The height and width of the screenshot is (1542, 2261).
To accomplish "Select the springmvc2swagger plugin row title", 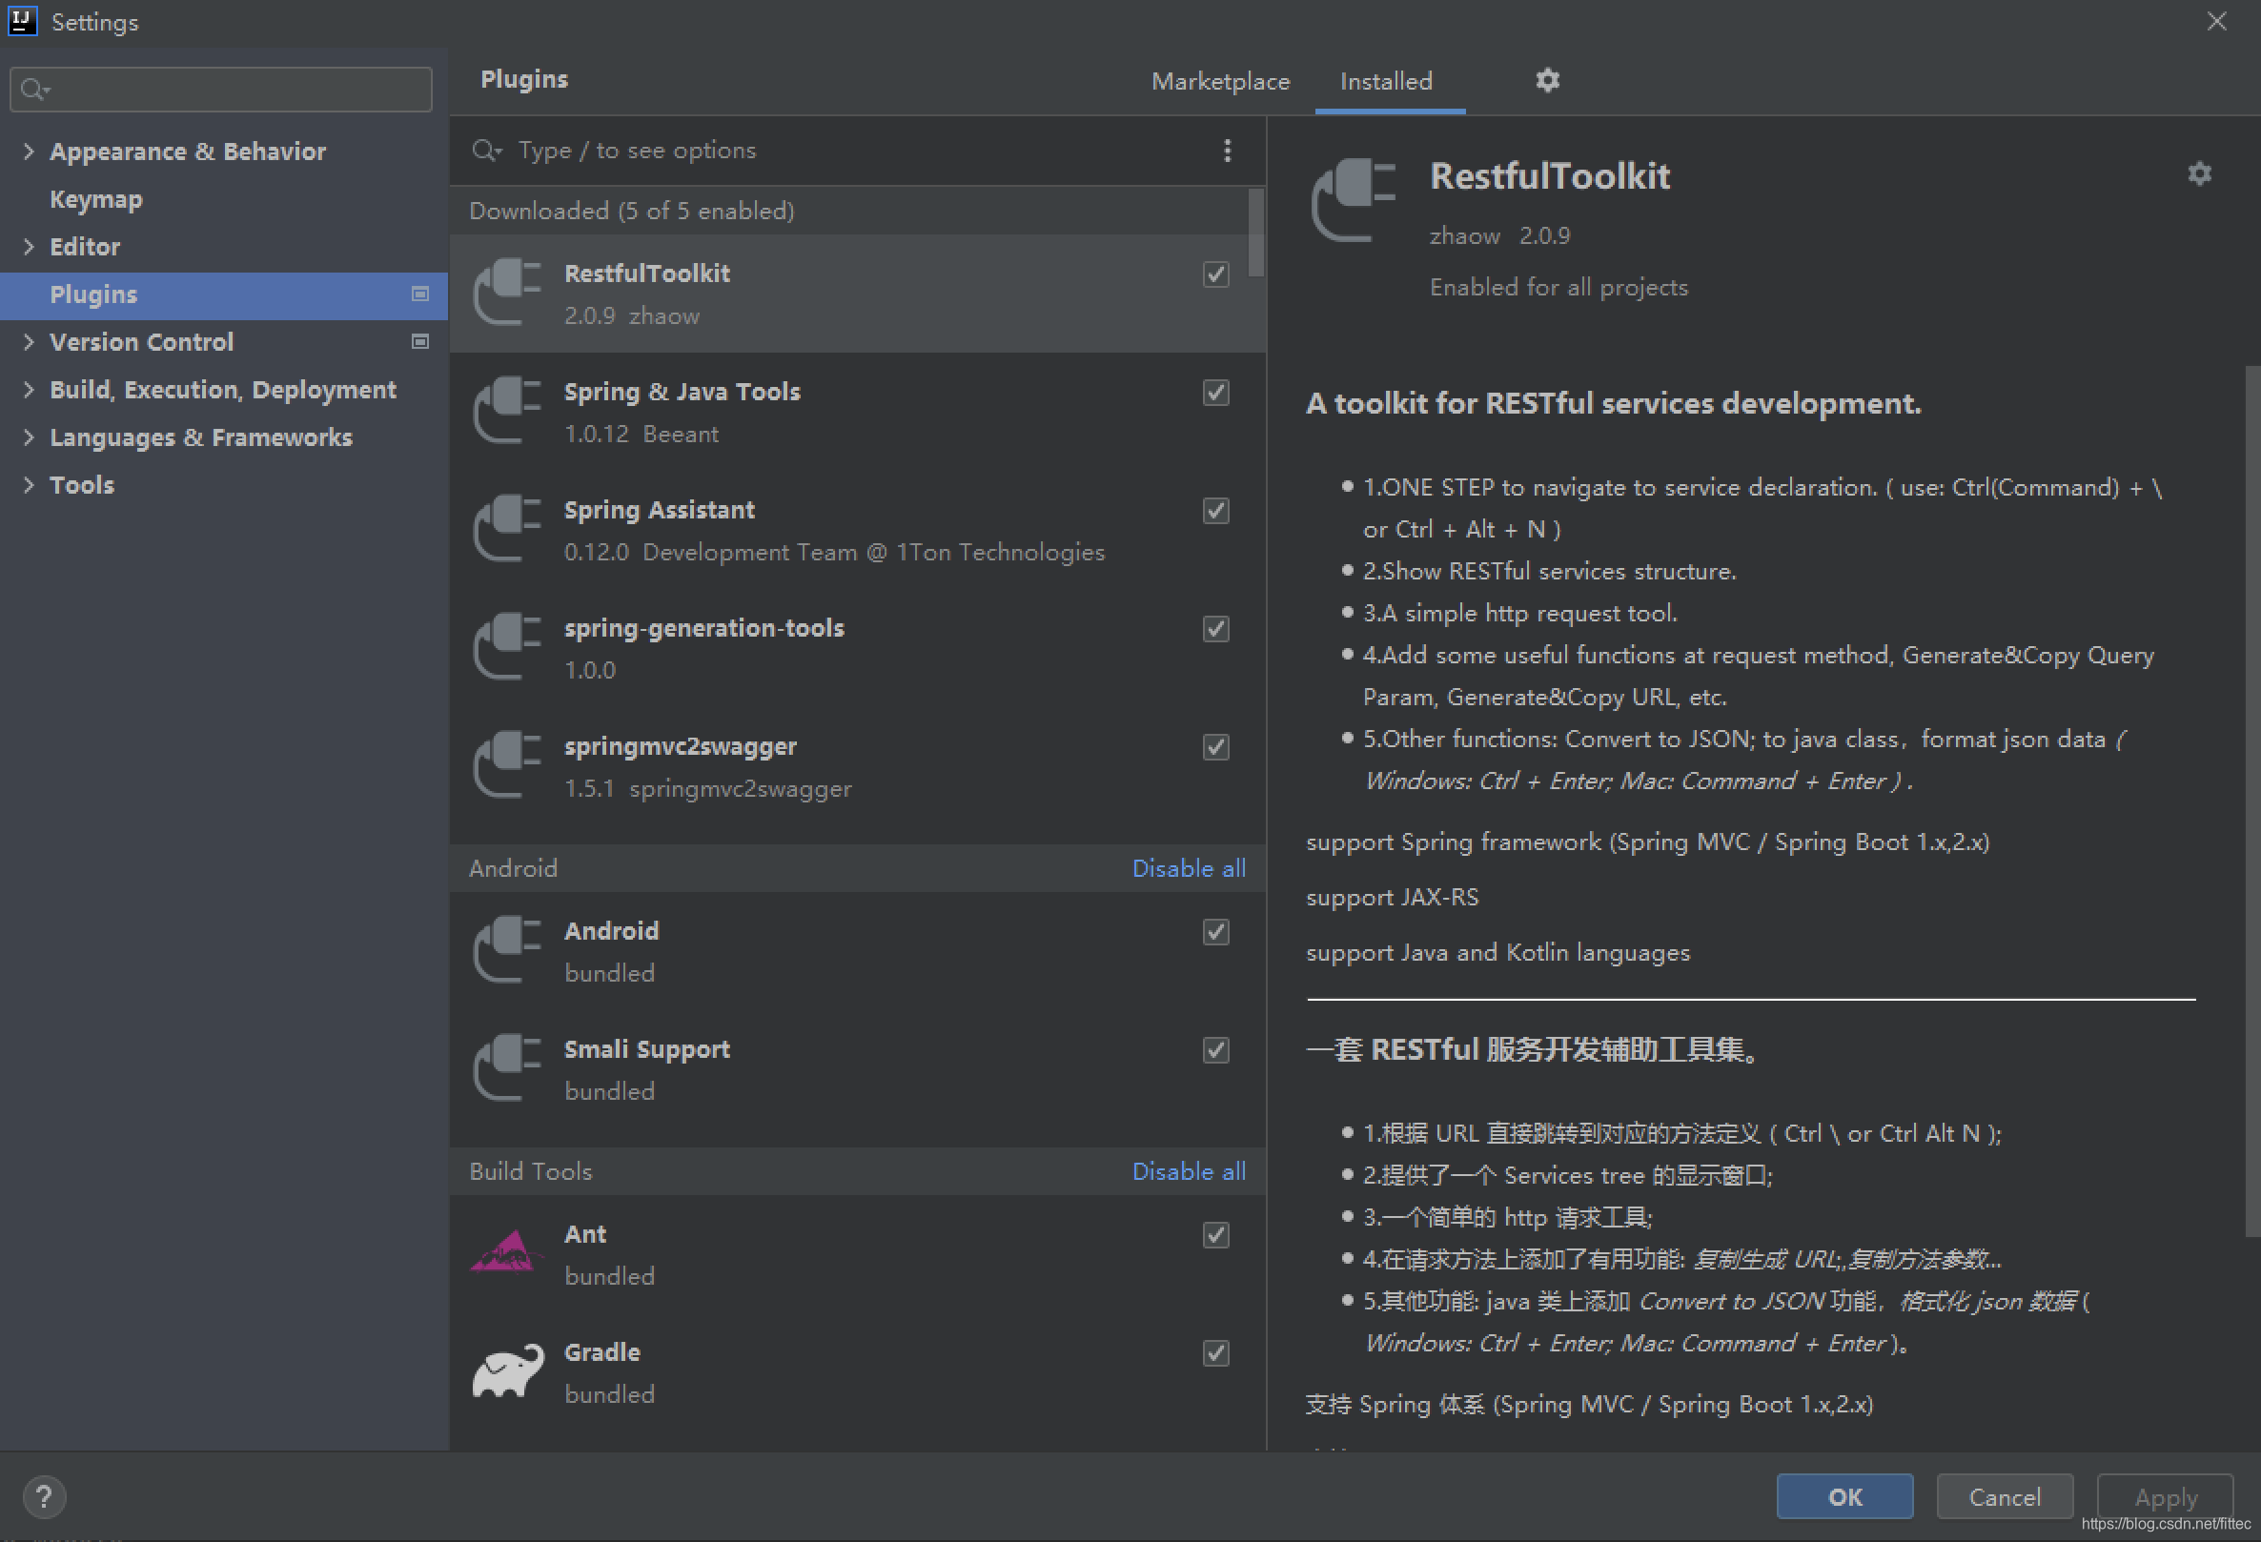I will pyautogui.click(x=680, y=746).
